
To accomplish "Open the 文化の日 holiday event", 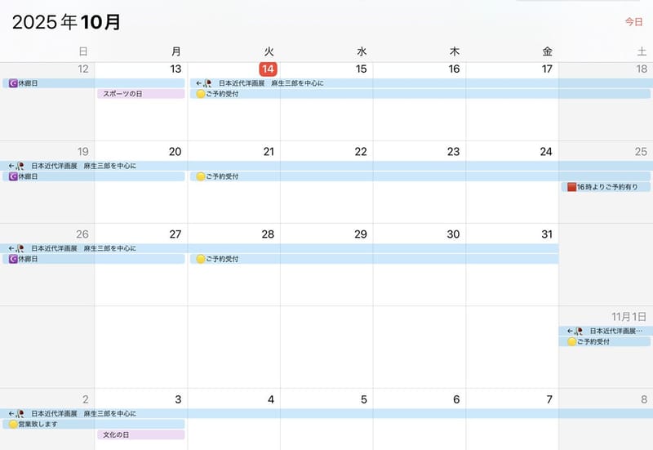I will pyautogui.click(x=140, y=435).
